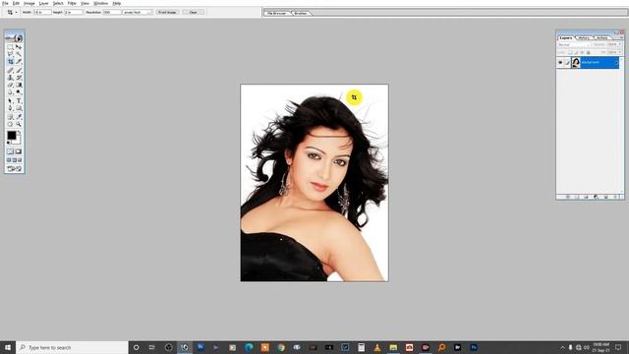Open the Image menu
Screen dimensions: 629x354
tap(29, 3)
